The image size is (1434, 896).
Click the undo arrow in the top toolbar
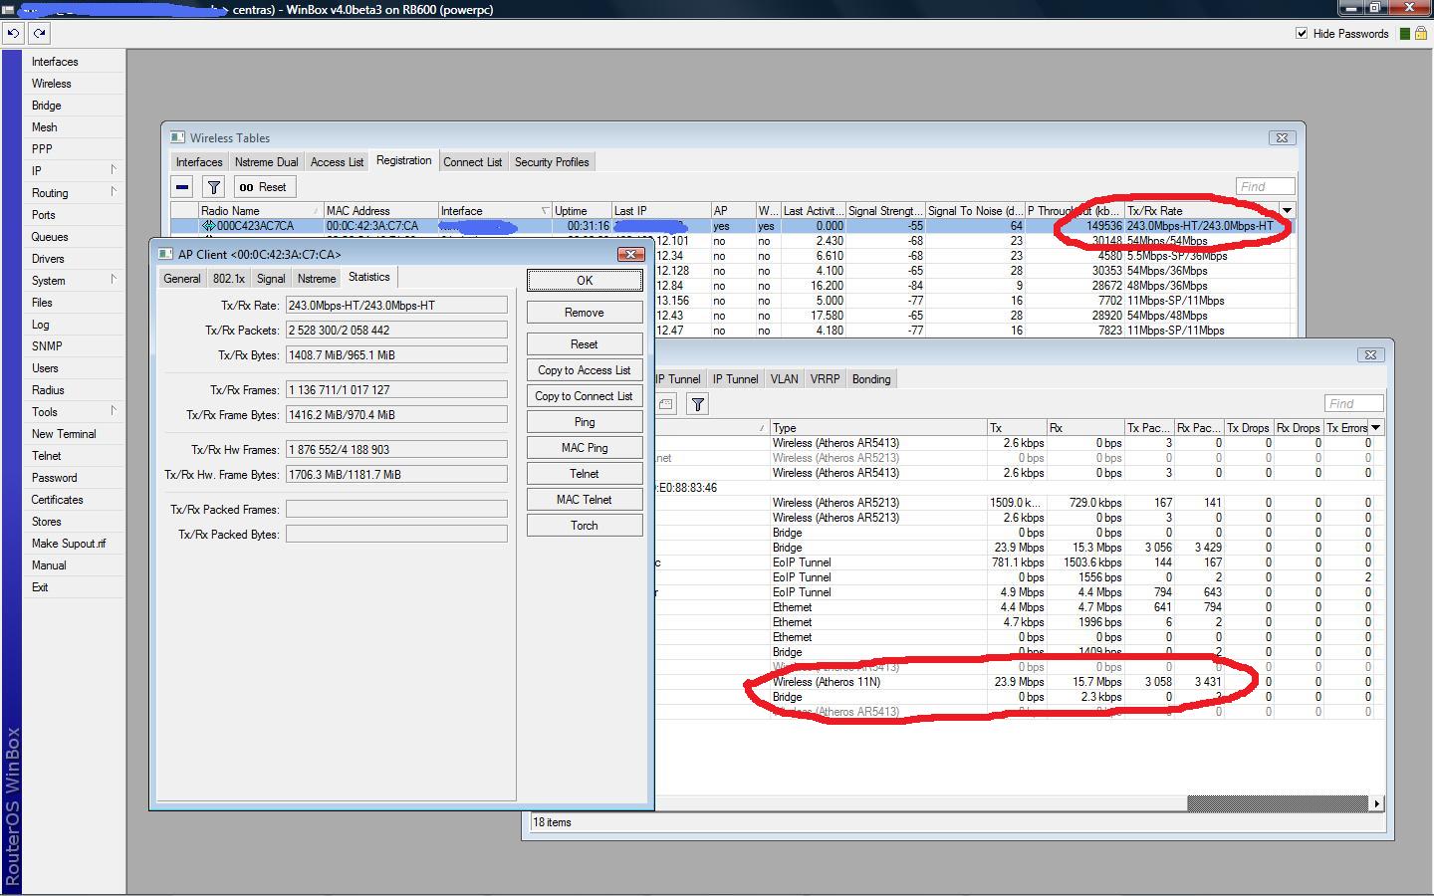(x=13, y=33)
